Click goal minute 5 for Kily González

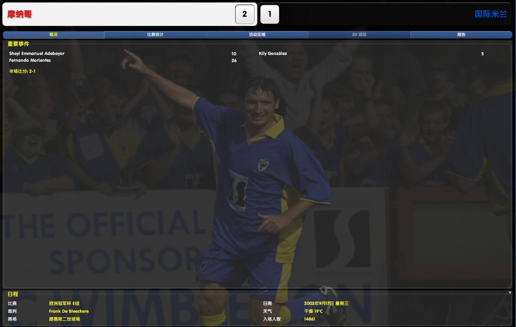(482, 54)
